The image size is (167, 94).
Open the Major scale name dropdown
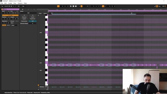[x=15, y=25]
